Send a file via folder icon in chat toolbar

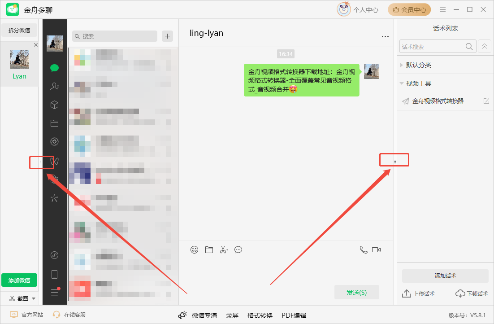[x=209, y=250]
